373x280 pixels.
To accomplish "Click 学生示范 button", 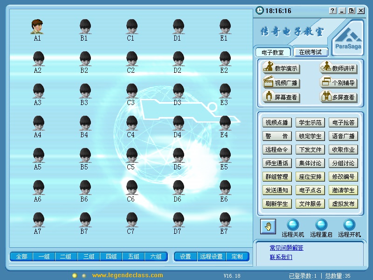I will click(310, 123).
